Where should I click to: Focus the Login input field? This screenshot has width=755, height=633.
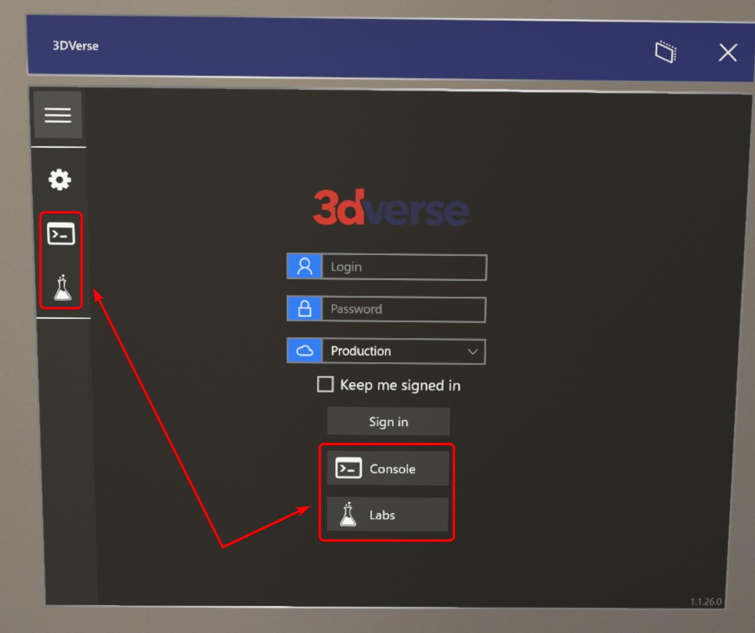[404, 267]
